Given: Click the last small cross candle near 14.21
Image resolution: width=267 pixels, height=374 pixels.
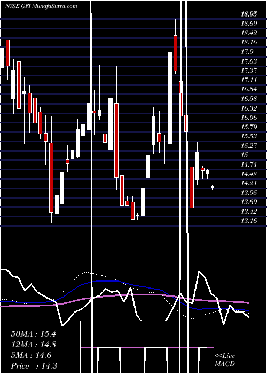Looking at the screenshot, I should tap(212, 188).
